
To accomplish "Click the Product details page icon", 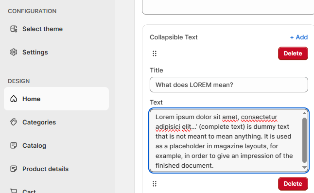I will coord(14,169).
